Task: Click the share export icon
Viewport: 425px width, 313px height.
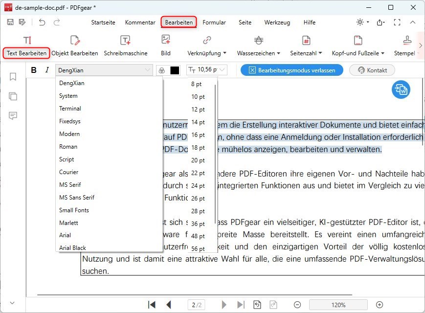Action: point(380,22)
